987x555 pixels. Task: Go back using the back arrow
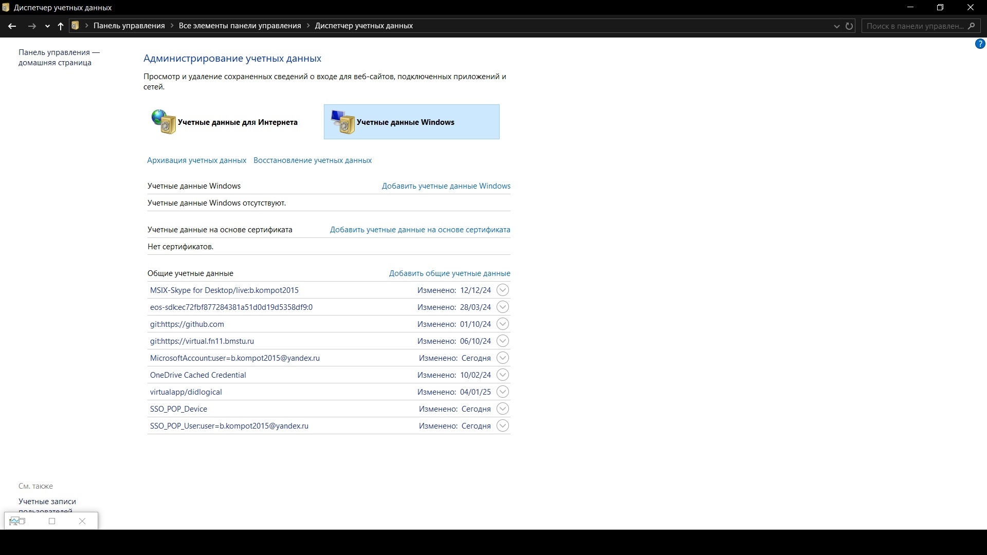pyautogui.click(x=12, y=26)
